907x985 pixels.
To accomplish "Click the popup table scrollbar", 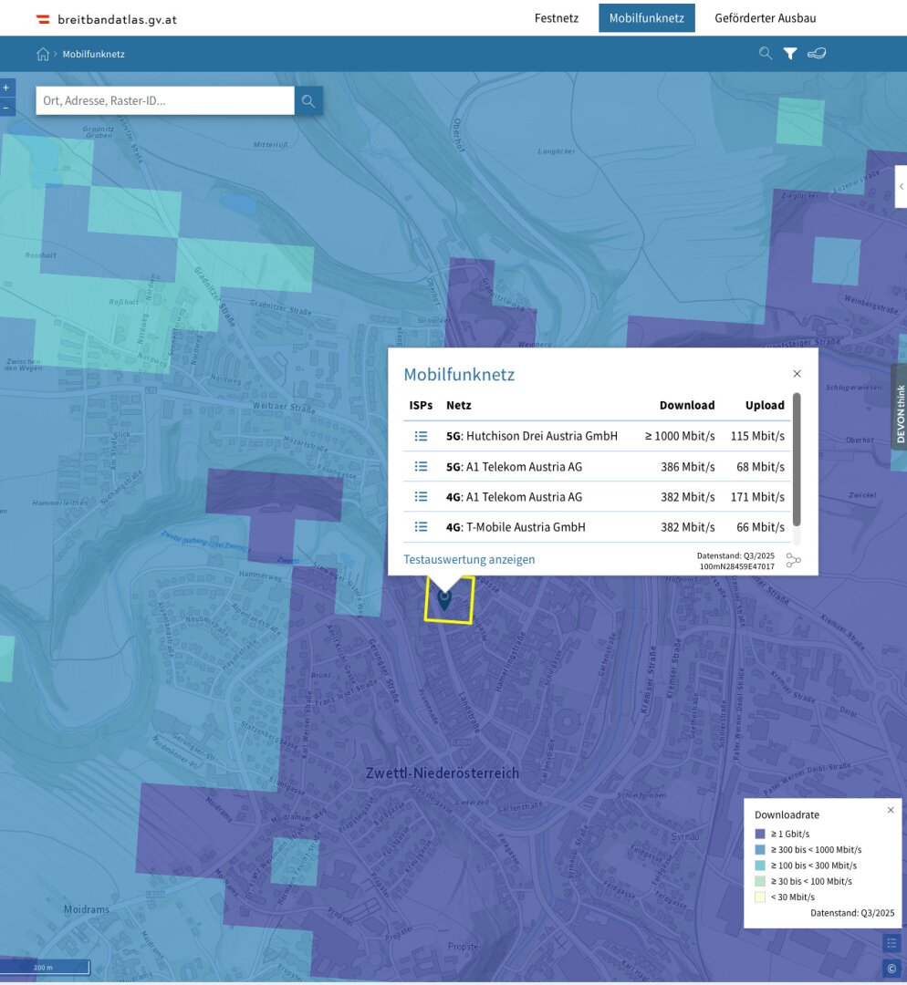I will [x=797, y=459].
